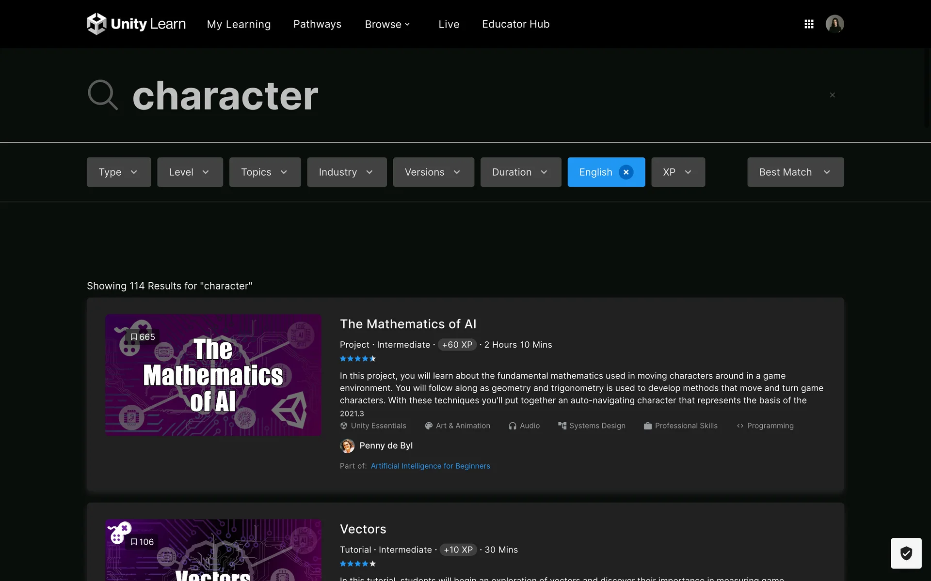Open the apps grid icon

809,24
